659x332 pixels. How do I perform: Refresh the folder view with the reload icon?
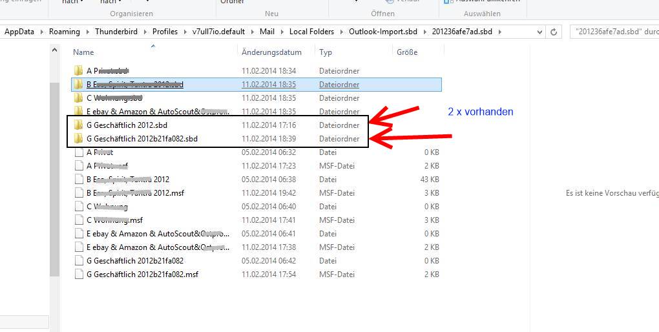tap(554, 32)
